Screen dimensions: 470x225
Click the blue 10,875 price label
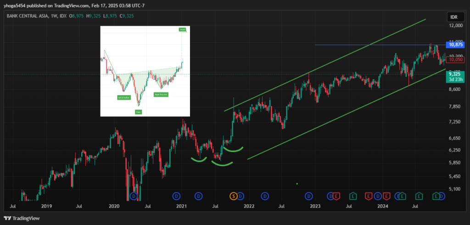(455, 45)
